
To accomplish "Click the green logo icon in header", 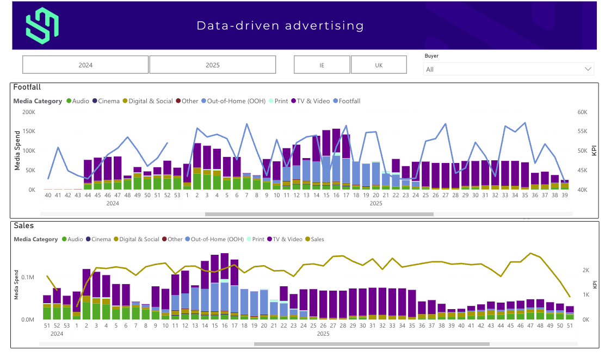I will click(x=42, y=25).
